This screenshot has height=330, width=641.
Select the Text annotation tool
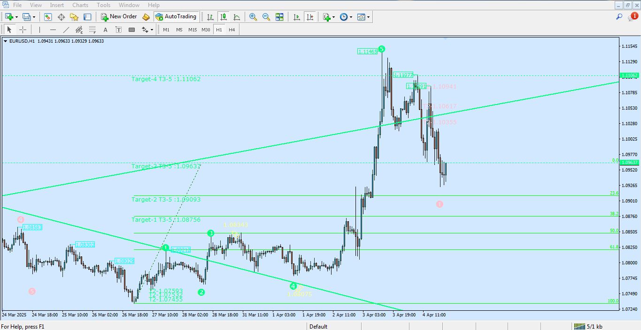(x=105, y=30)
